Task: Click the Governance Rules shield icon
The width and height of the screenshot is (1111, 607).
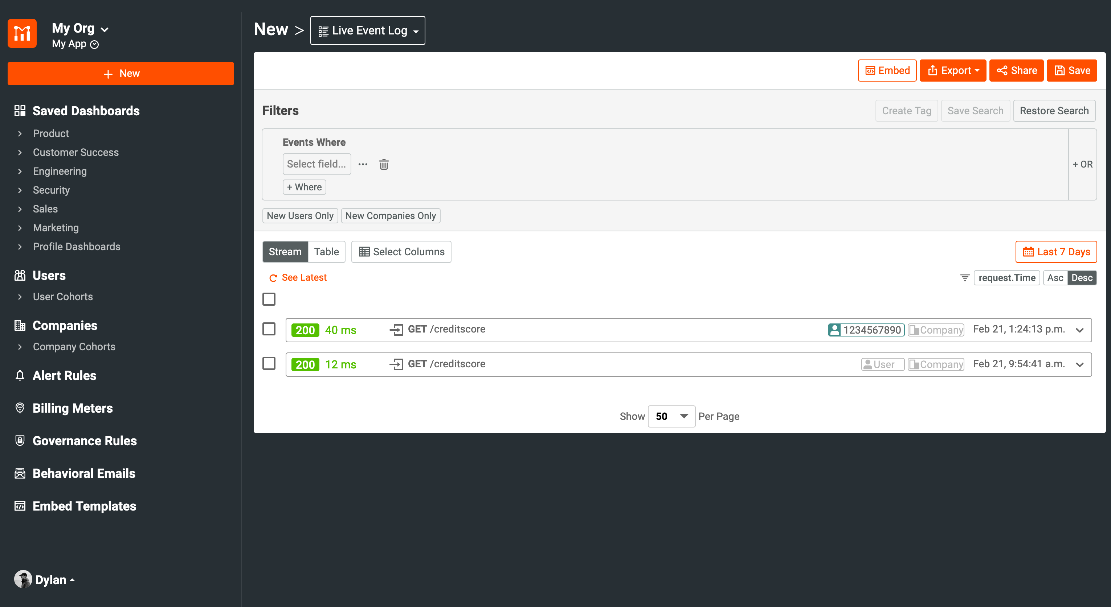Action: coord(20,440)
